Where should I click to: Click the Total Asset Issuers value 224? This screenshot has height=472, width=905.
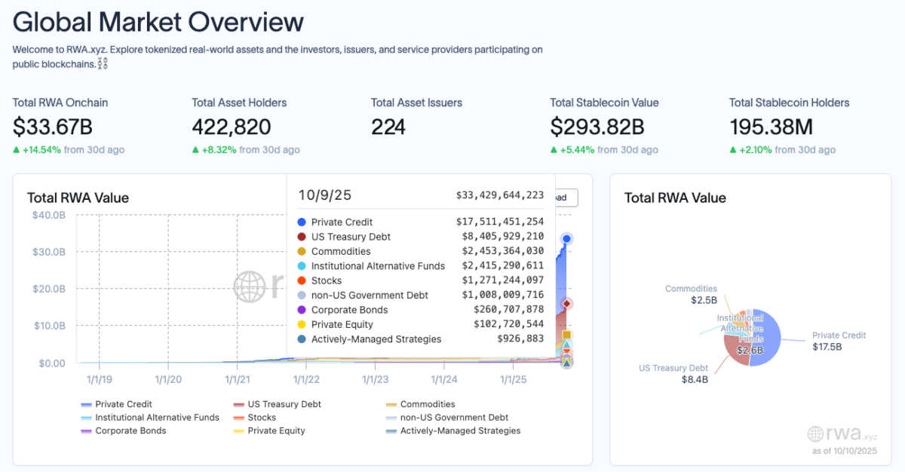[388, 127]
